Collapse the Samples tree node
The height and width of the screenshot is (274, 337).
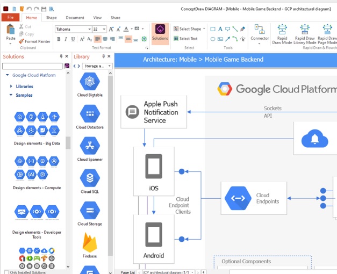11,95
